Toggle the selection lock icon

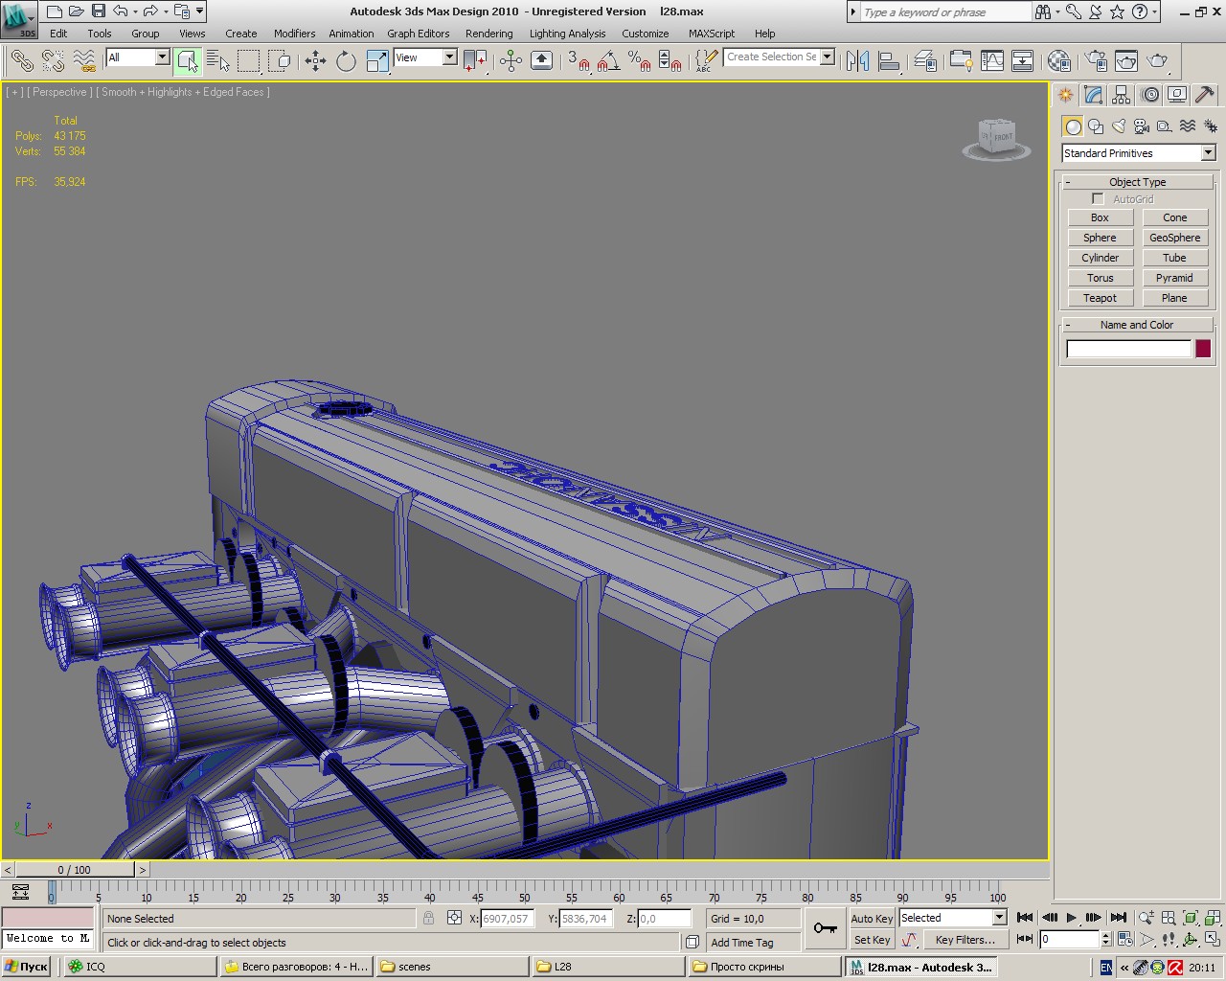[x=428, y=918]
